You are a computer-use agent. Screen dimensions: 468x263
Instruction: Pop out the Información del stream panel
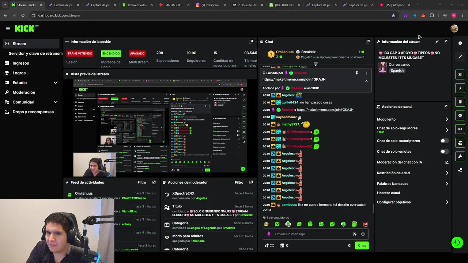pyautogui.click(x=445, y=42)
